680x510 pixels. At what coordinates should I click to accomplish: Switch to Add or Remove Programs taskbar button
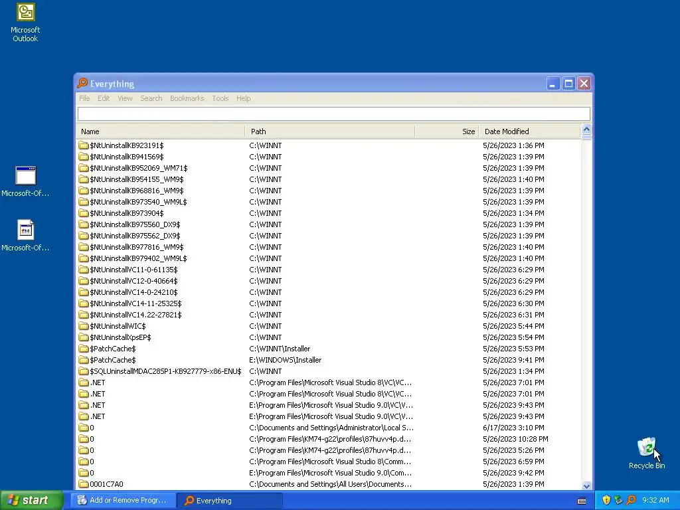click(x=123, y=501)
